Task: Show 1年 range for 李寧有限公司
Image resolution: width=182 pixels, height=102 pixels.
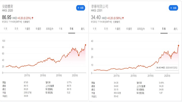Action: 152,29
